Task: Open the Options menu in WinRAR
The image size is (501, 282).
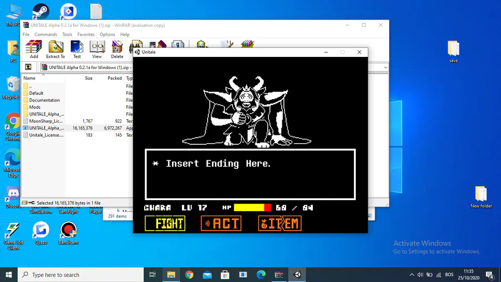Action: point(107,35)
